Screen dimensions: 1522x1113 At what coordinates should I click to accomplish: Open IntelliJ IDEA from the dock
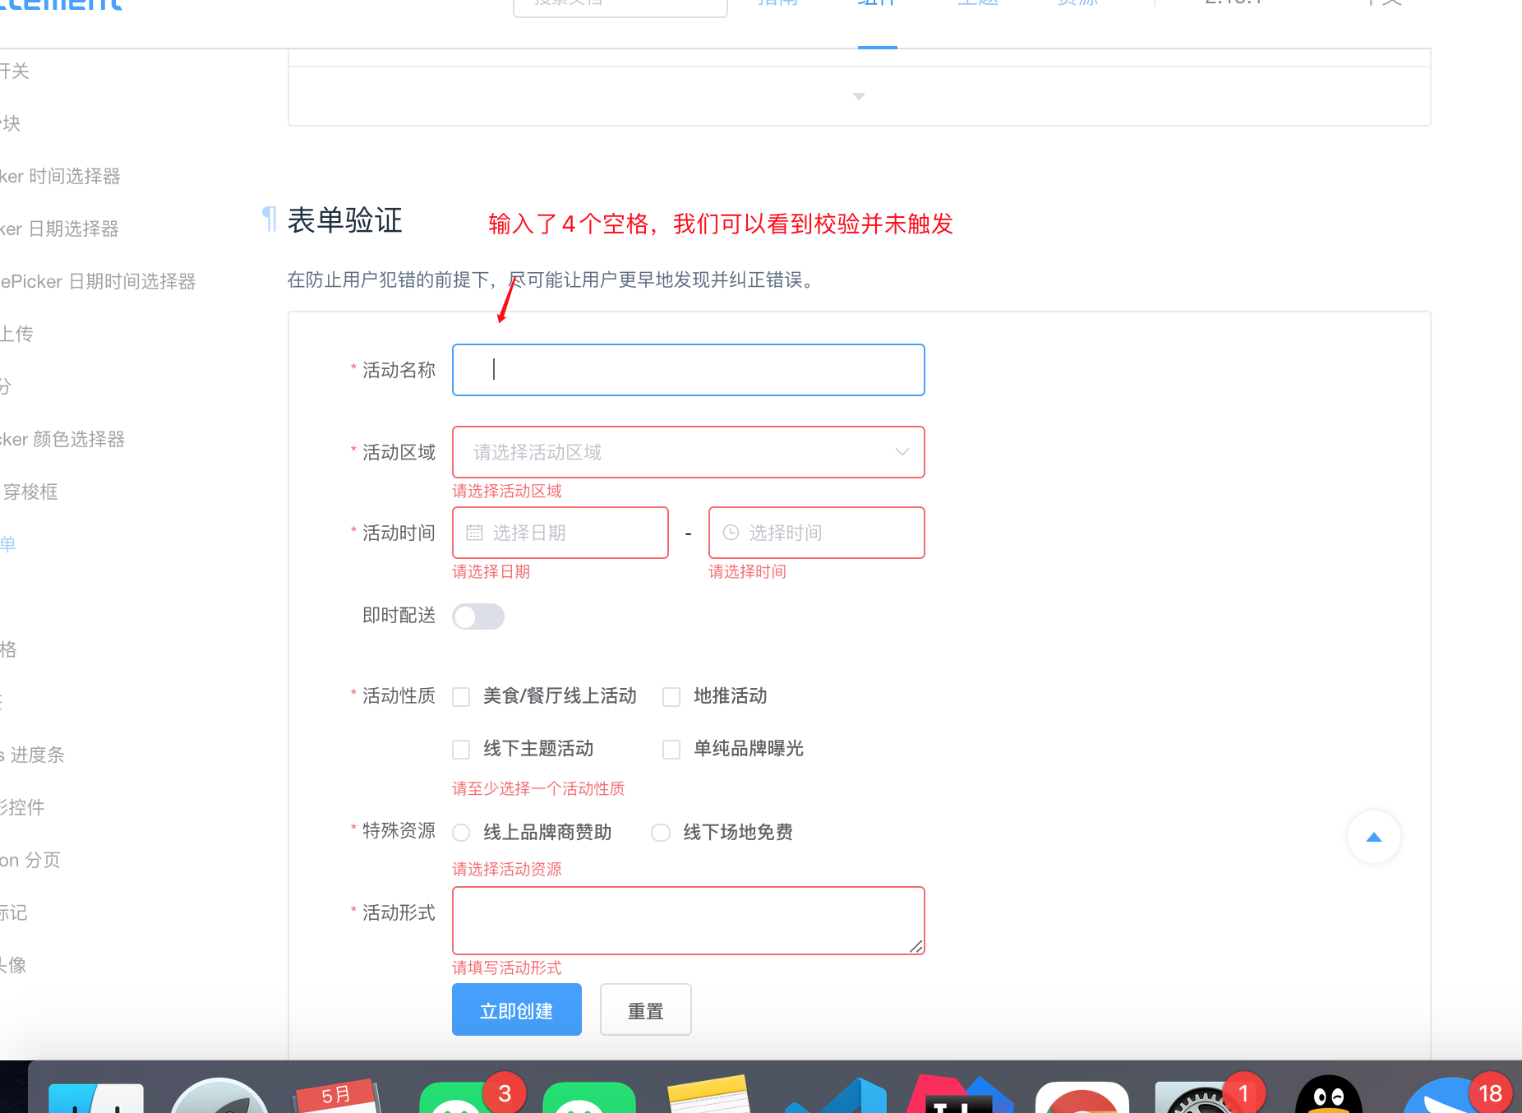point(959,1094)
